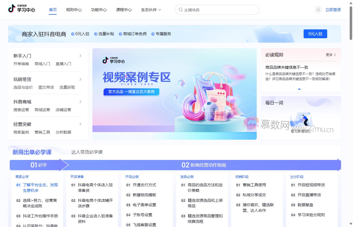The width and height of the screenshot is (353, 227).
Task: Expand the 抖音商城 category
Action: coord(80,101)
